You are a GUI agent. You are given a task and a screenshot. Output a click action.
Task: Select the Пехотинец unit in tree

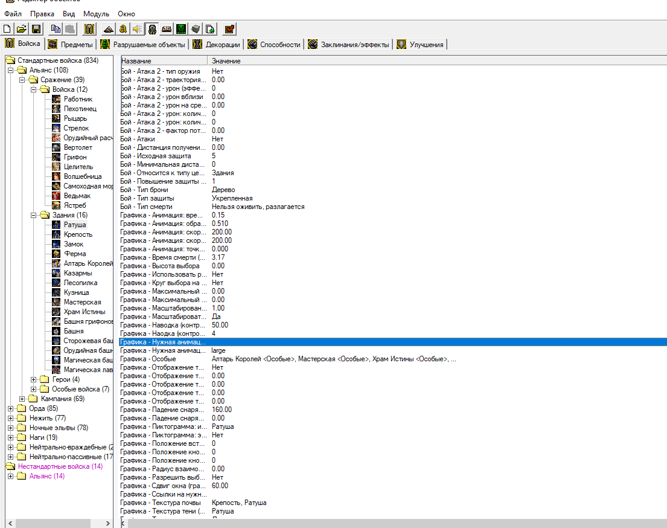pos(80,109)
